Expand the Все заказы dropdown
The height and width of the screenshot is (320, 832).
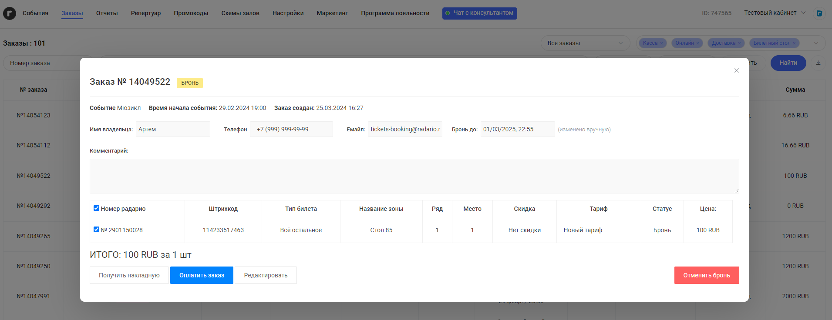(585, 43)
